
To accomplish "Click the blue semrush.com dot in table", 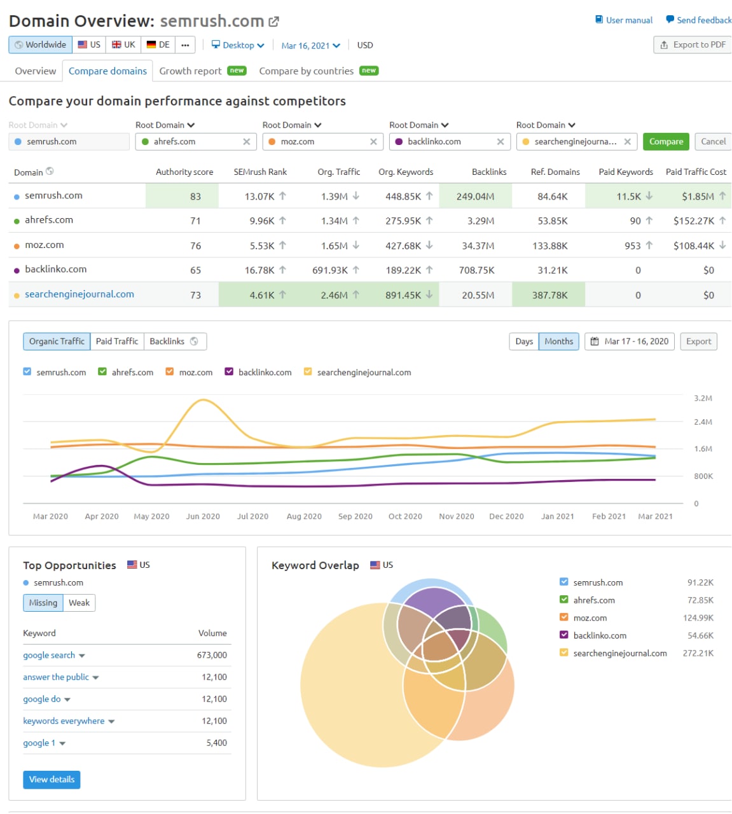I will point(17,197).
